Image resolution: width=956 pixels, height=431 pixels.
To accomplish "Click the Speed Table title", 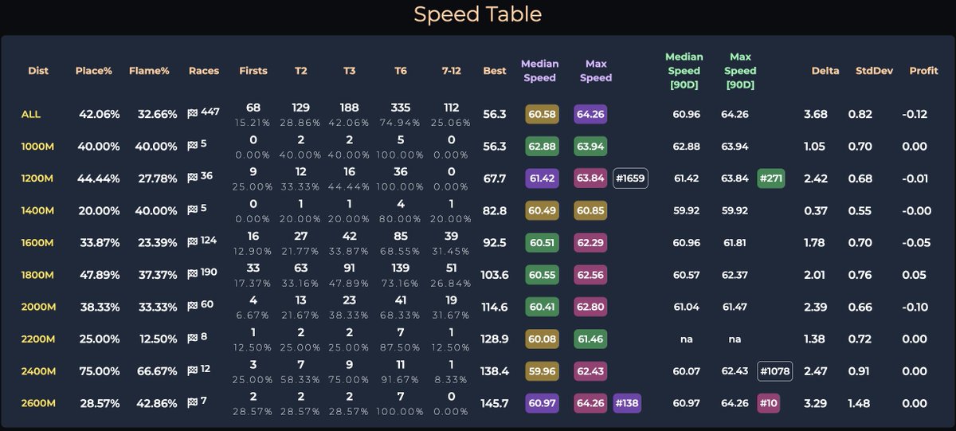I will [478, 14].
